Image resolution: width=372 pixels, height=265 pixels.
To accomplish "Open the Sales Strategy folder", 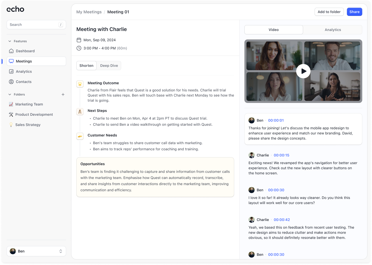I will coord(36,125).
